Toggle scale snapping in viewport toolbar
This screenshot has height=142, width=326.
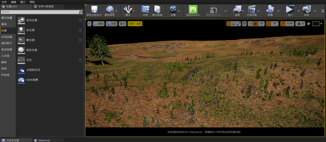coord(282,24)
